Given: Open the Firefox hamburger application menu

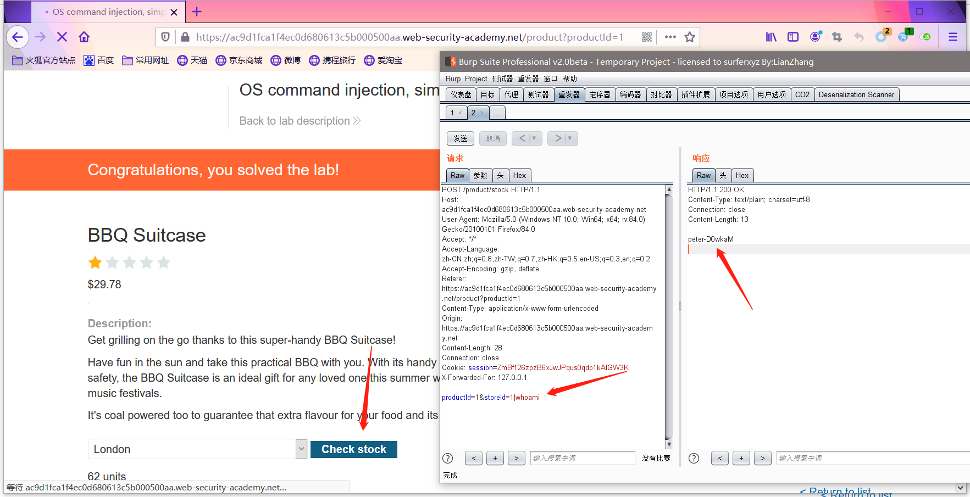Looking at the screenshot, I should click(954, 37).
